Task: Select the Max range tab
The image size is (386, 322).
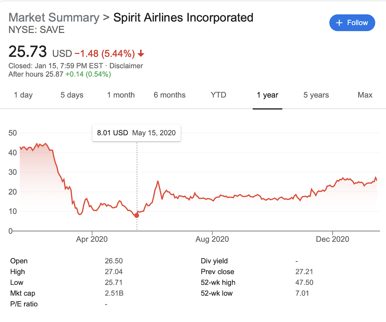Action: pos(365,95)
